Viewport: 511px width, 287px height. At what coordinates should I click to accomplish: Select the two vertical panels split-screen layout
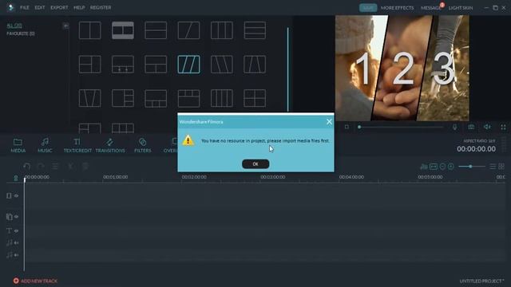pyautogui.click(x=89, y=30)
